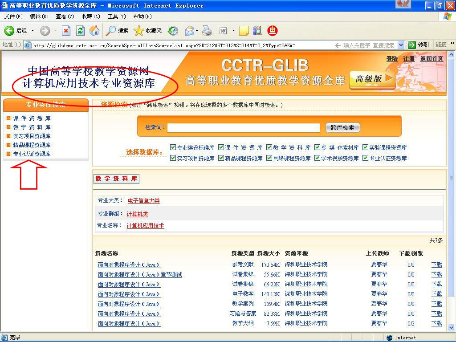Open the Back button history dropdown
Image resolution: width=456 pixels, height=342 pixels.
[33, 31]
